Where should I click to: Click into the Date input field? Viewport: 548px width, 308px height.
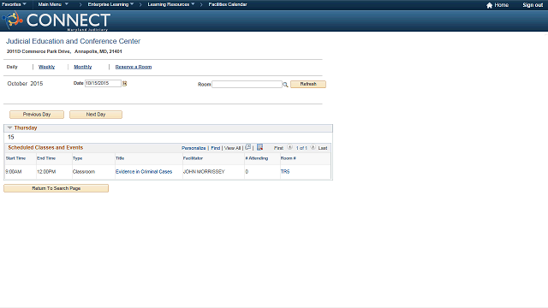103,84
